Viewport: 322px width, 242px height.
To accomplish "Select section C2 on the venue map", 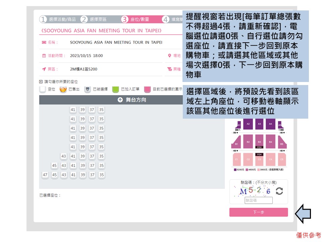I will 248,159.
